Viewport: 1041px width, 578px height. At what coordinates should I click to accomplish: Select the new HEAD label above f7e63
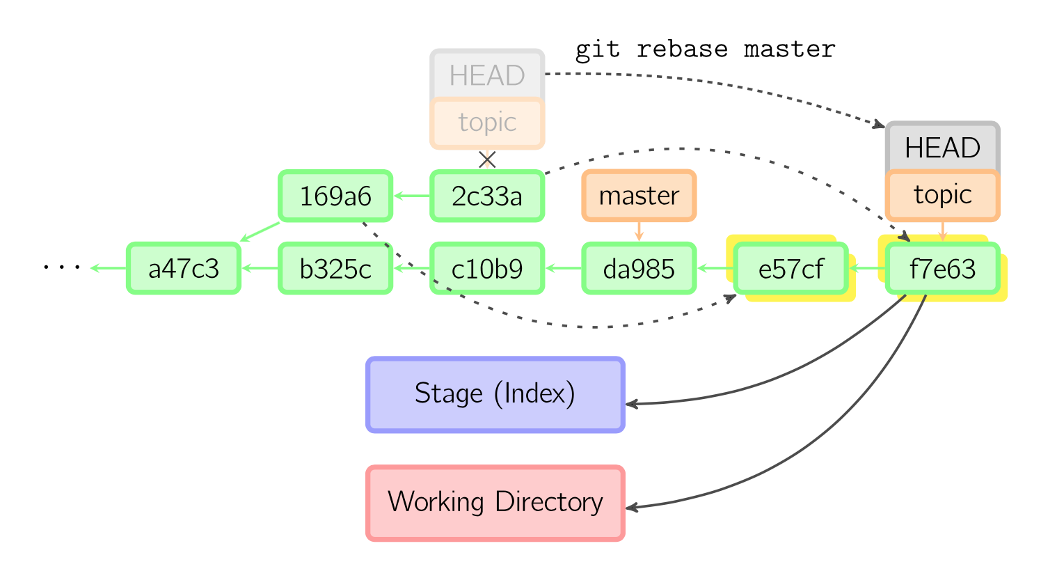coord(943,147)
